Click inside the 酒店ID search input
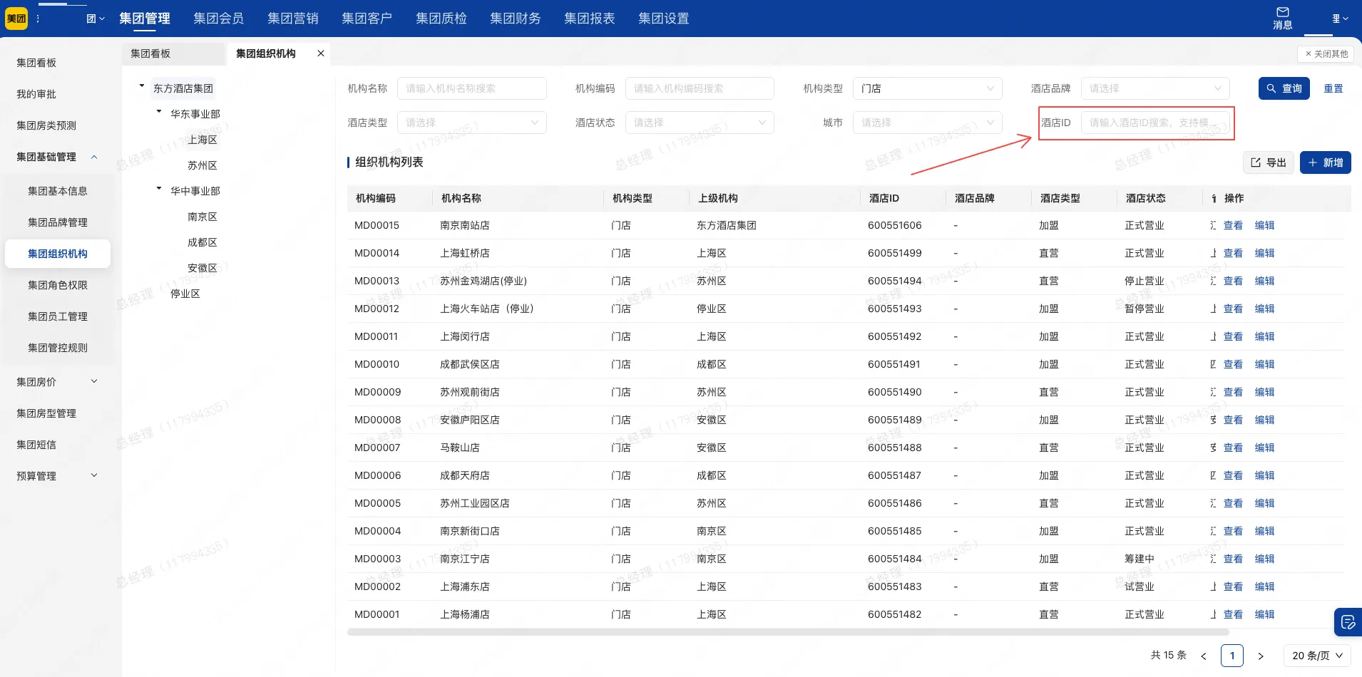This screenshot has width=1362, height=677. point(1155,123)
